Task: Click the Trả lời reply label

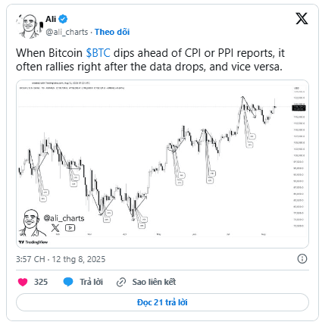Action: pos(92,282)
